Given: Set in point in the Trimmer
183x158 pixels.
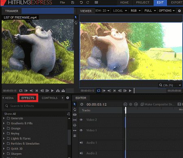Looking at the screenshot, I should click(x=26, y=91).
